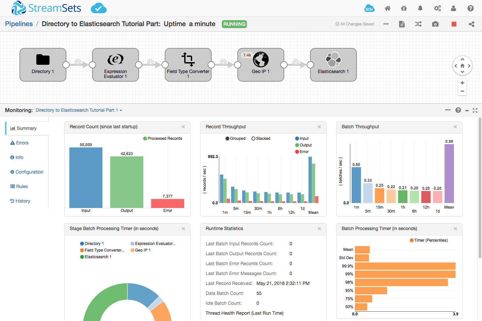Select the Geo IP 1 stage
The height and width of the screenshot is (321, 482).
click(x=261, y=64)
